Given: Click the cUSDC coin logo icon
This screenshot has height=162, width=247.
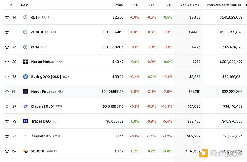Looking at the screenshot, I should pyautogui.click(x=26, y=32).
